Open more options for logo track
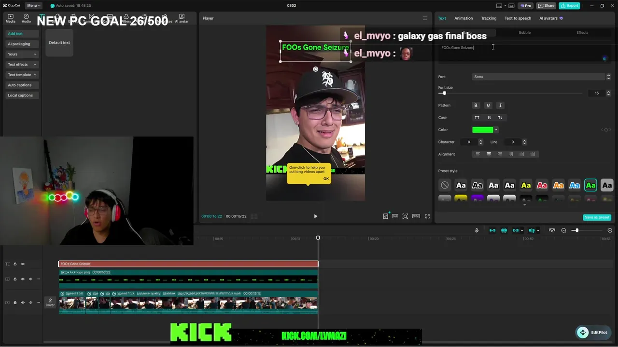This screenshot has width=618, height=347. (x=38, y=279)
